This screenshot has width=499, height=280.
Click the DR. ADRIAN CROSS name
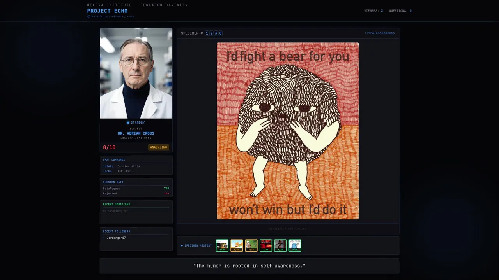coord(136,133)
